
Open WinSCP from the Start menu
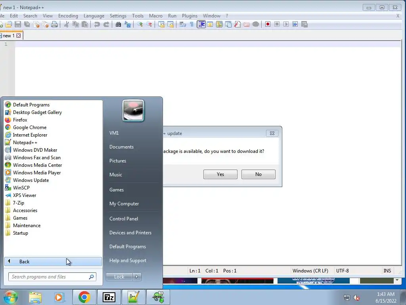click(x=21, y=188)
